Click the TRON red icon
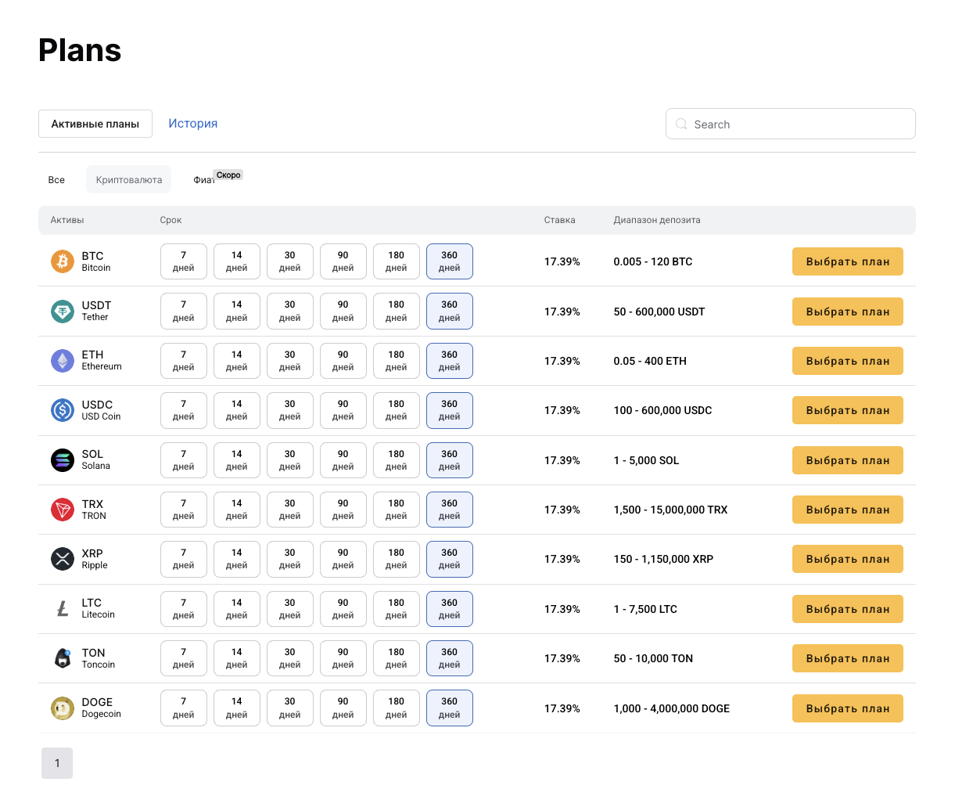This screenshot has width=955, height=807. tap(63, 510)
